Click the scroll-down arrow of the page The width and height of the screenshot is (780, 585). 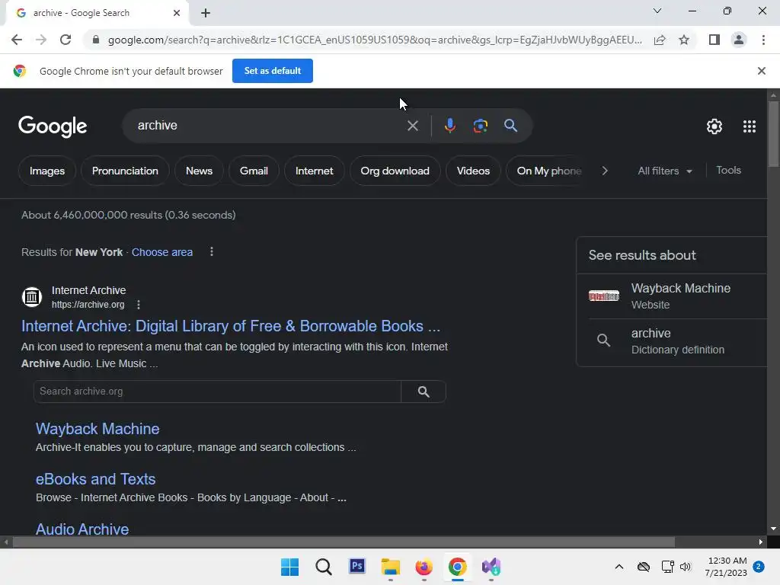pyautogui.click(x=773, y=529)
